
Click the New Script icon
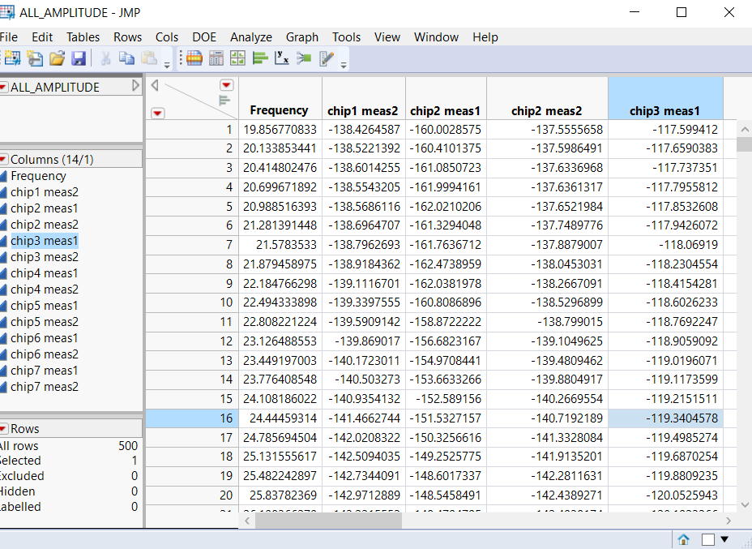[35, 58]
